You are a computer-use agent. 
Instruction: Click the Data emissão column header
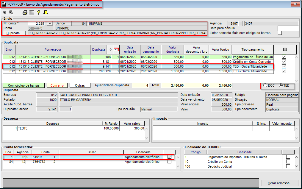click(x=130, y=49)
